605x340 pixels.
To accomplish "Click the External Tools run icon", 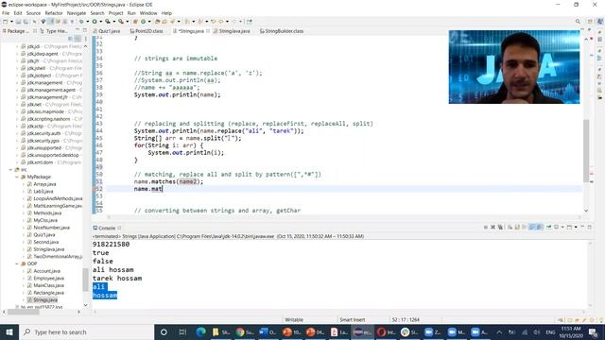I will tap(121, 22).
